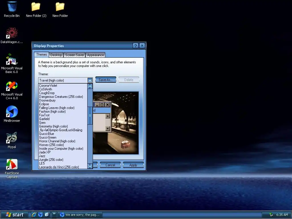This screenshot has height=219, width=292.
Task: Choose CoughDrop theme from list
Action: [63, 93]
